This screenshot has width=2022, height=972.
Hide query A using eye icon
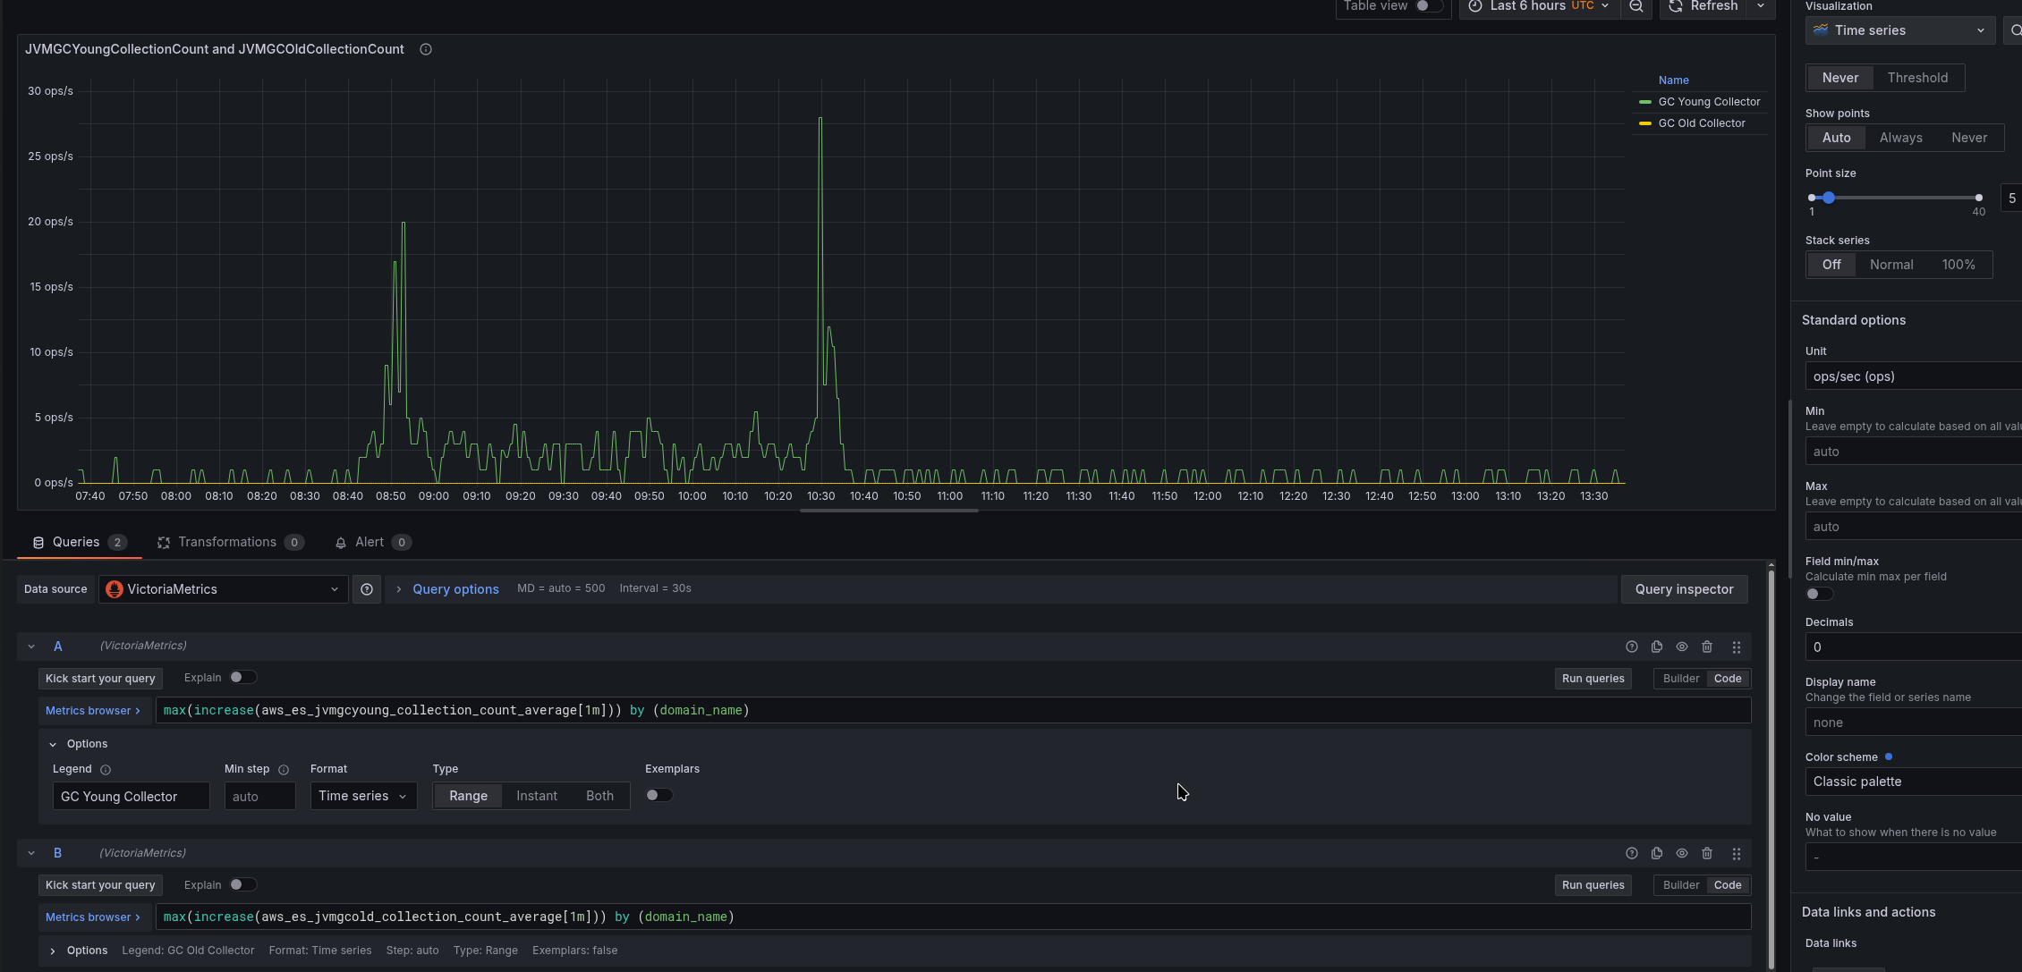pyautogui.click(x=1682, y=647)
